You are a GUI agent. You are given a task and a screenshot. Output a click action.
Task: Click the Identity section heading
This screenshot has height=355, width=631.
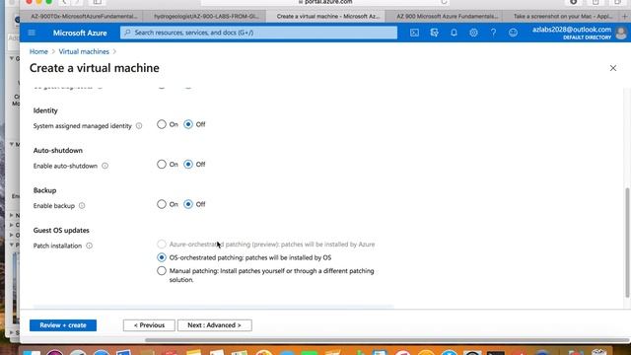45,110
